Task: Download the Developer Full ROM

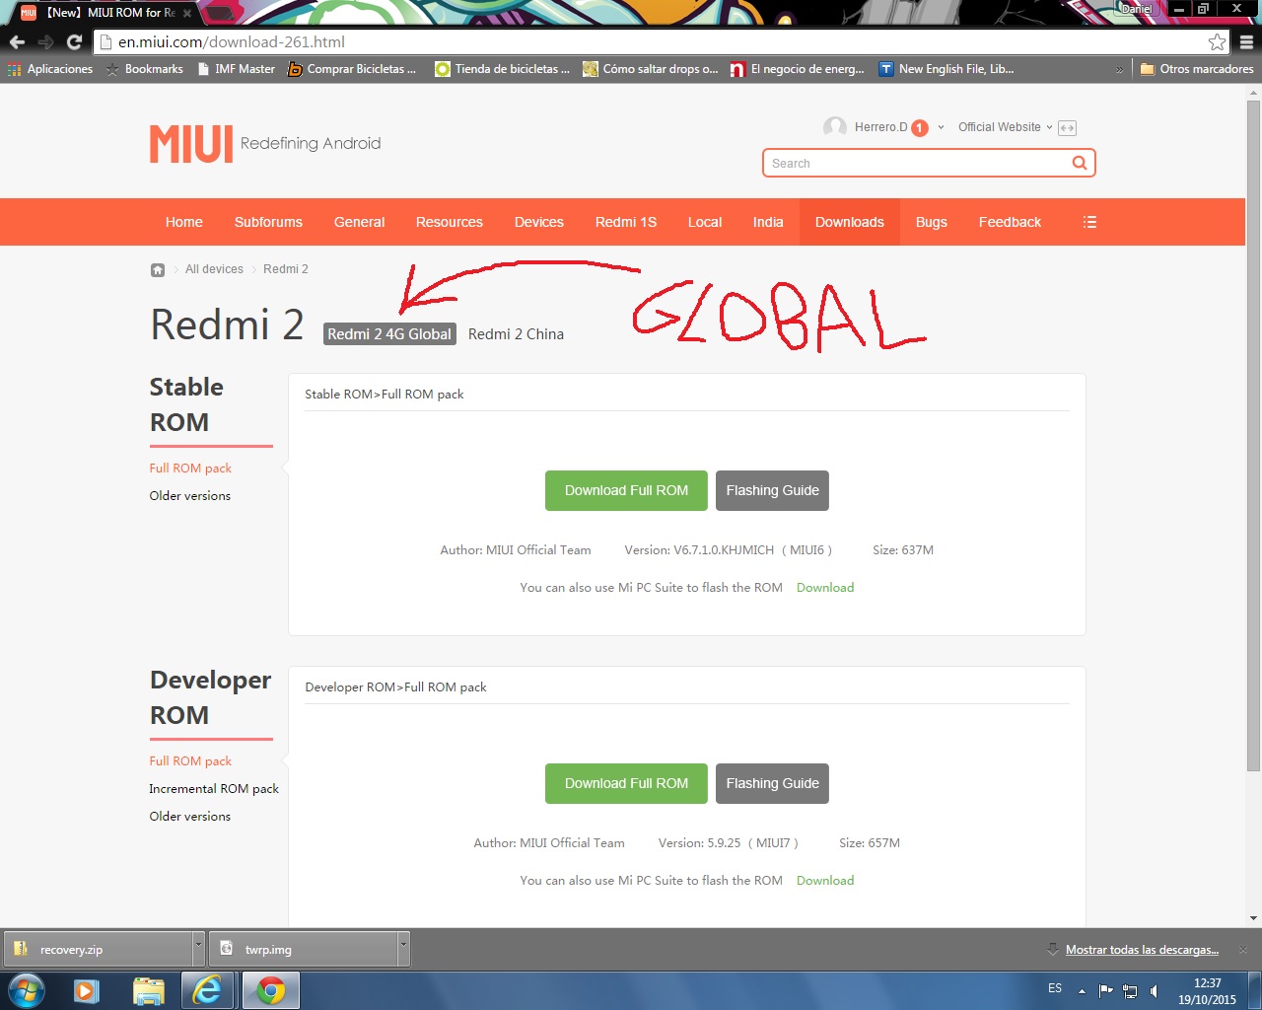Action: 626,783
